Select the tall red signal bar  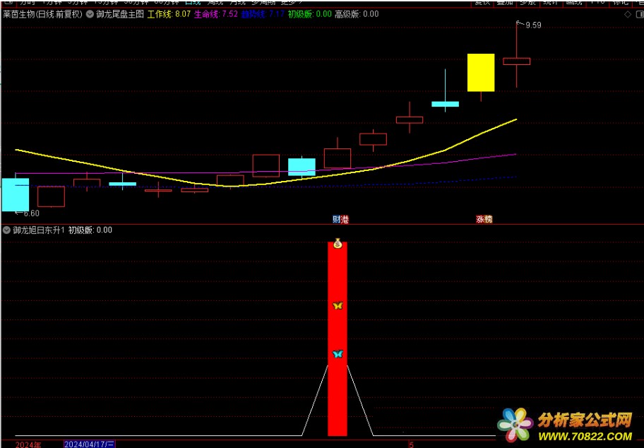(338, 338)
